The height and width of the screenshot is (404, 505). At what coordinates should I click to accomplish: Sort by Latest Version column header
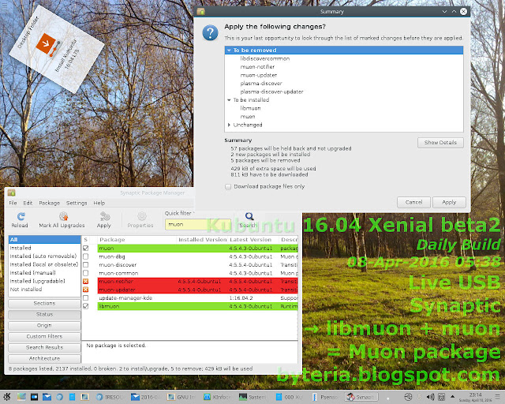tap(253, 240)
